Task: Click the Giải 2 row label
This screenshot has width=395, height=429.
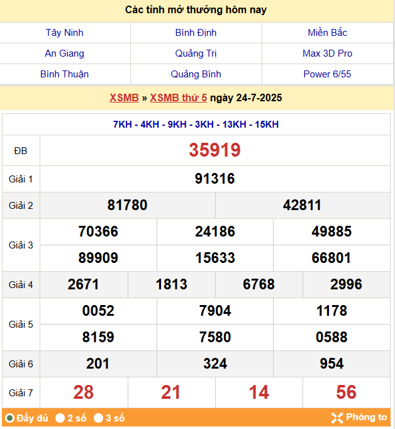Action: (x=21, y=206)
